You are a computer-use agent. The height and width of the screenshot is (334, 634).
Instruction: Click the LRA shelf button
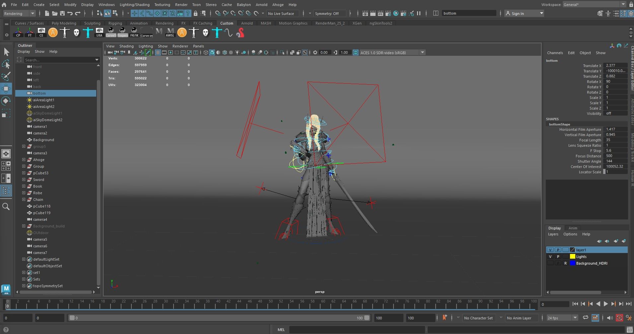[x=99, y=33]
